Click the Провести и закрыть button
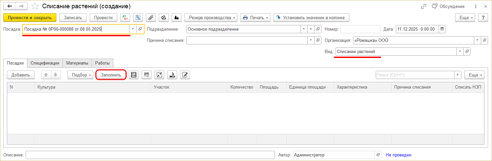The image size is (492, 161). [30, 17]
